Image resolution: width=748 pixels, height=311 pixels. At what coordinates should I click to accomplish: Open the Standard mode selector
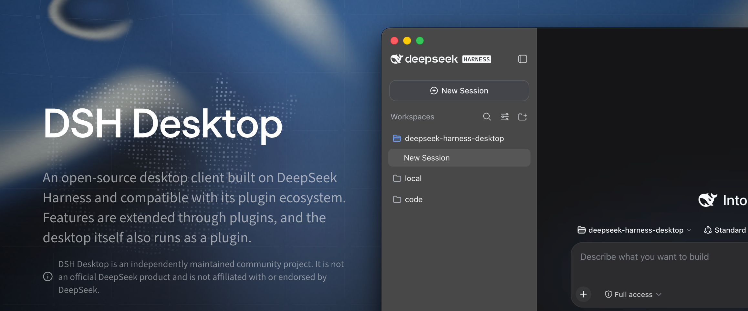click(725, 230)
